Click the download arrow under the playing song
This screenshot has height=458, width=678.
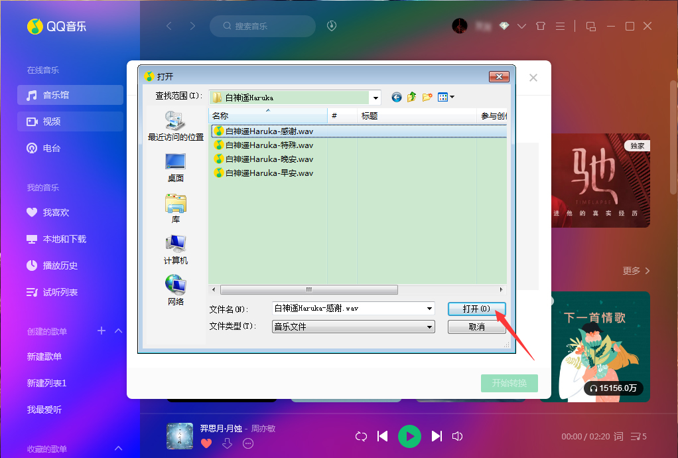click(x=226, y=443)
